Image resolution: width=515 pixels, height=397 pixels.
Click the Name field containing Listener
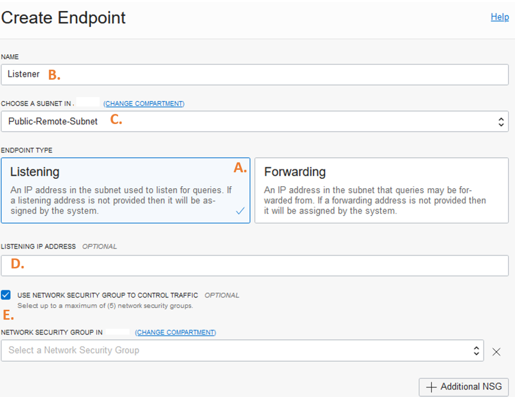255,74
